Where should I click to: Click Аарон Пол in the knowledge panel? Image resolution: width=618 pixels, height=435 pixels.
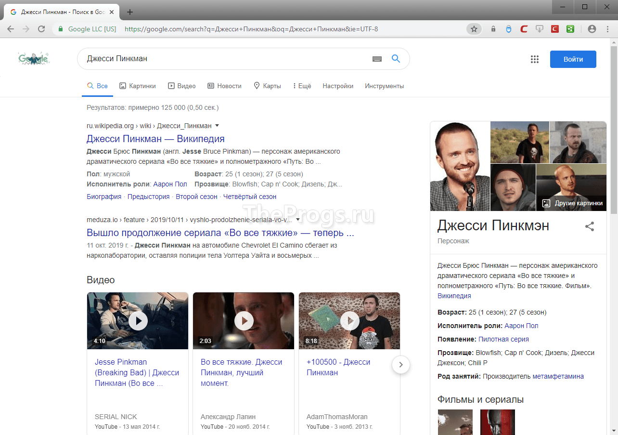click(521, 326)
